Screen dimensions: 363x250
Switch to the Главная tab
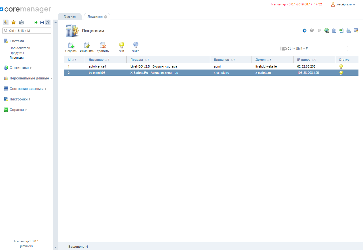pyautogui.click(x=70, y=16)
